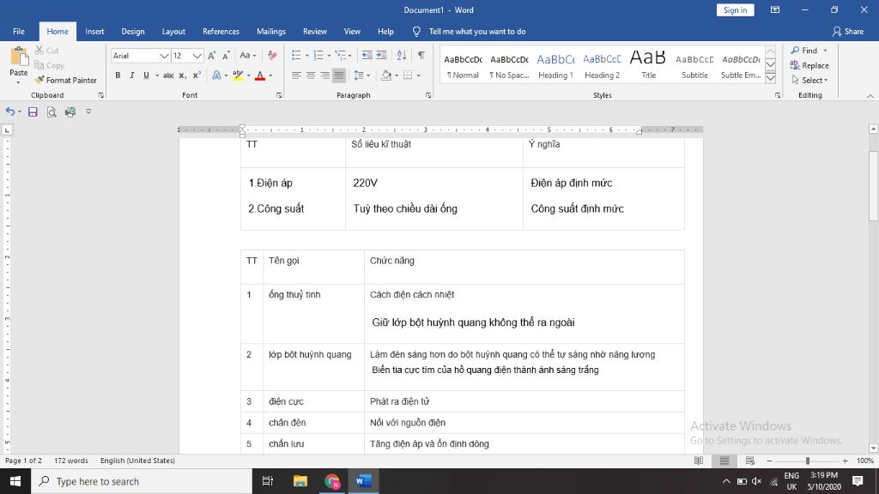Click the Format Painter brush
This screenshot has height=494, width=879.
(x=39, y=80)
